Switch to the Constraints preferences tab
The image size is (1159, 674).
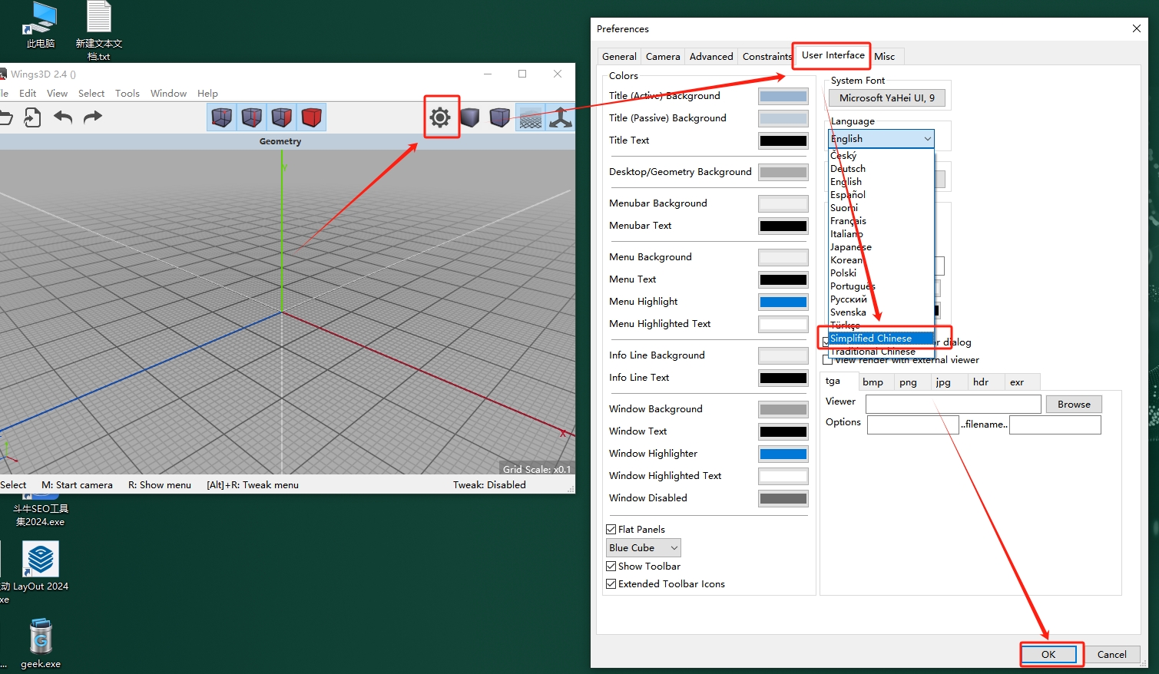click(767, 57)
